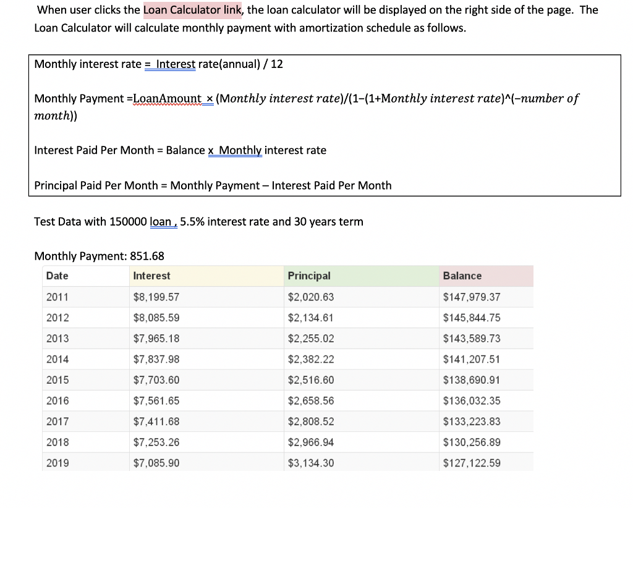
Task: Click principal value $2,134.61
Action: [311, 318]
